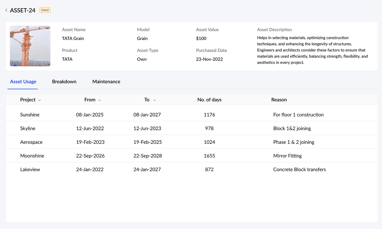Select the Skyline project row
Screen dimensions: 382x229
(28, 128)
